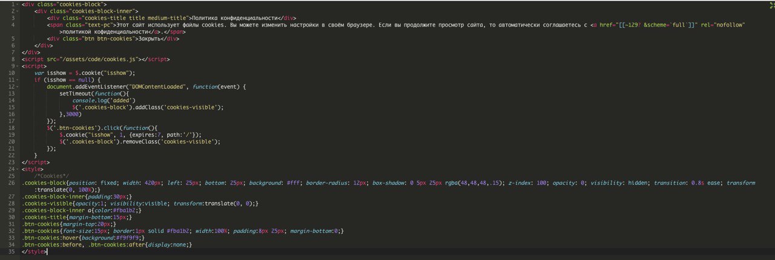Collapse the addEventListener fold at line 12

pos(17,86)
